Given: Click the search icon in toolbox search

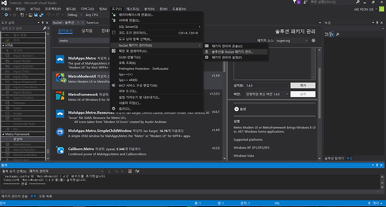Looking at the screenshot, I should coord(44,28).
